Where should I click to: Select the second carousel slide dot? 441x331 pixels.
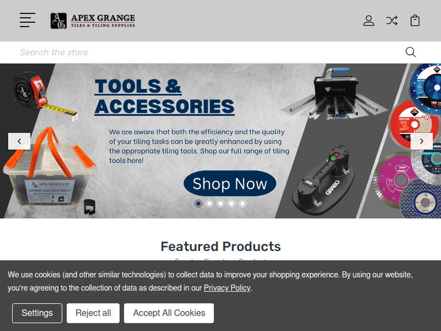tap(209, 203)
